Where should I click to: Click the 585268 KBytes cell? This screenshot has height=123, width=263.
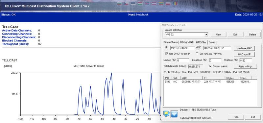click(x=230, y=82)
